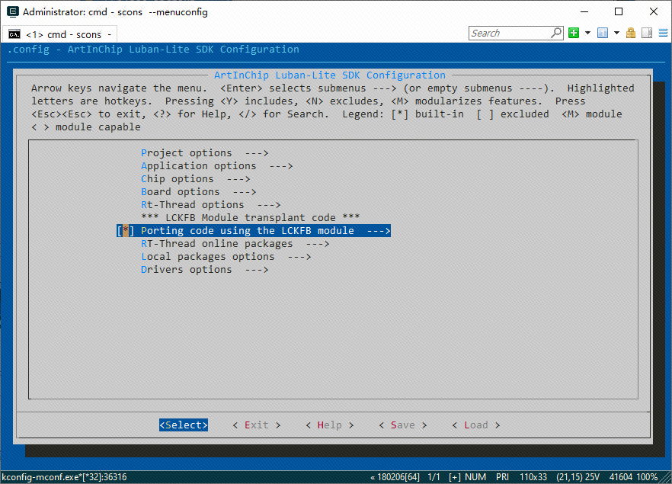Click the lock console icon
This screenshot has width=672, height=484.
631,34
